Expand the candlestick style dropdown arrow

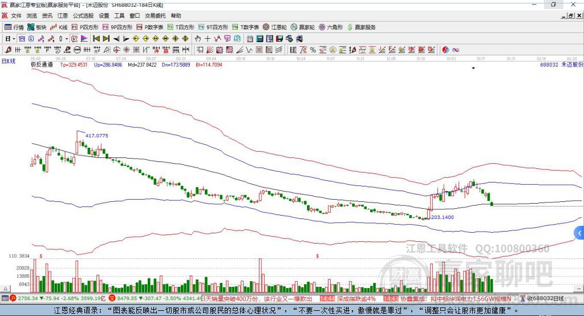tap(67, 39)
